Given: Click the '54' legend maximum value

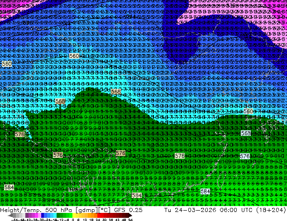Looking at the screenshot, I should point(130,220).
